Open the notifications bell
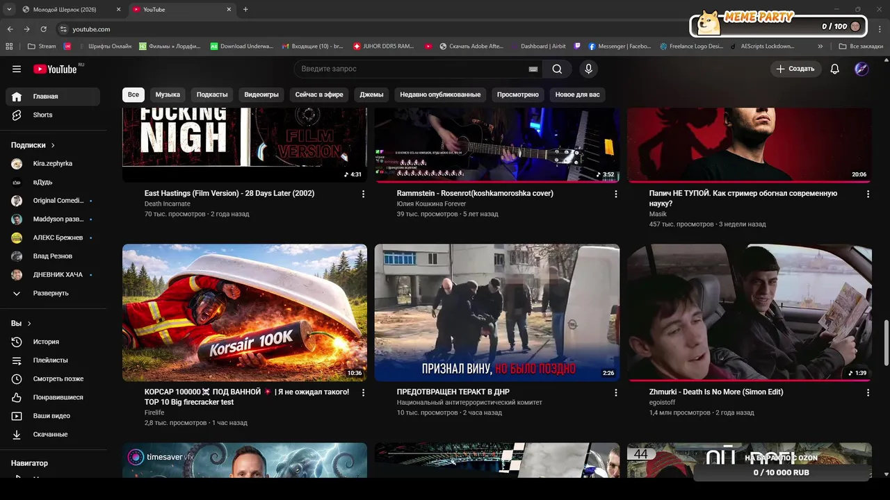The height and width of the screenshot is (500, 890). [835, 69]
